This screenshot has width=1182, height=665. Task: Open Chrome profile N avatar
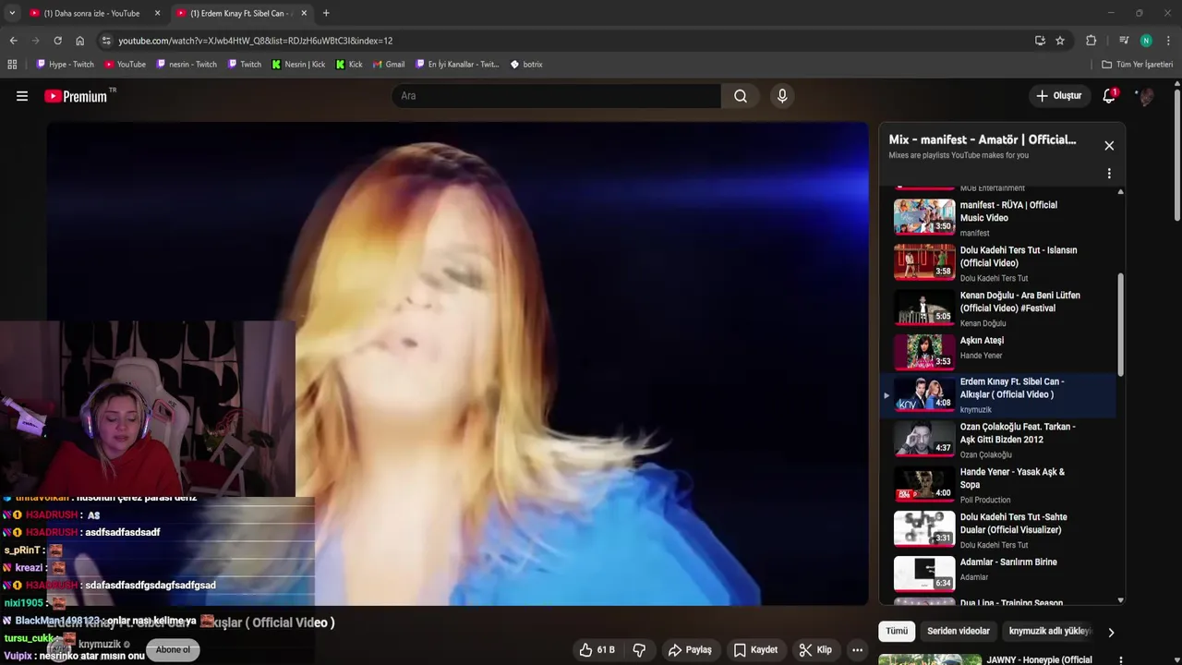click(1146, 41)
